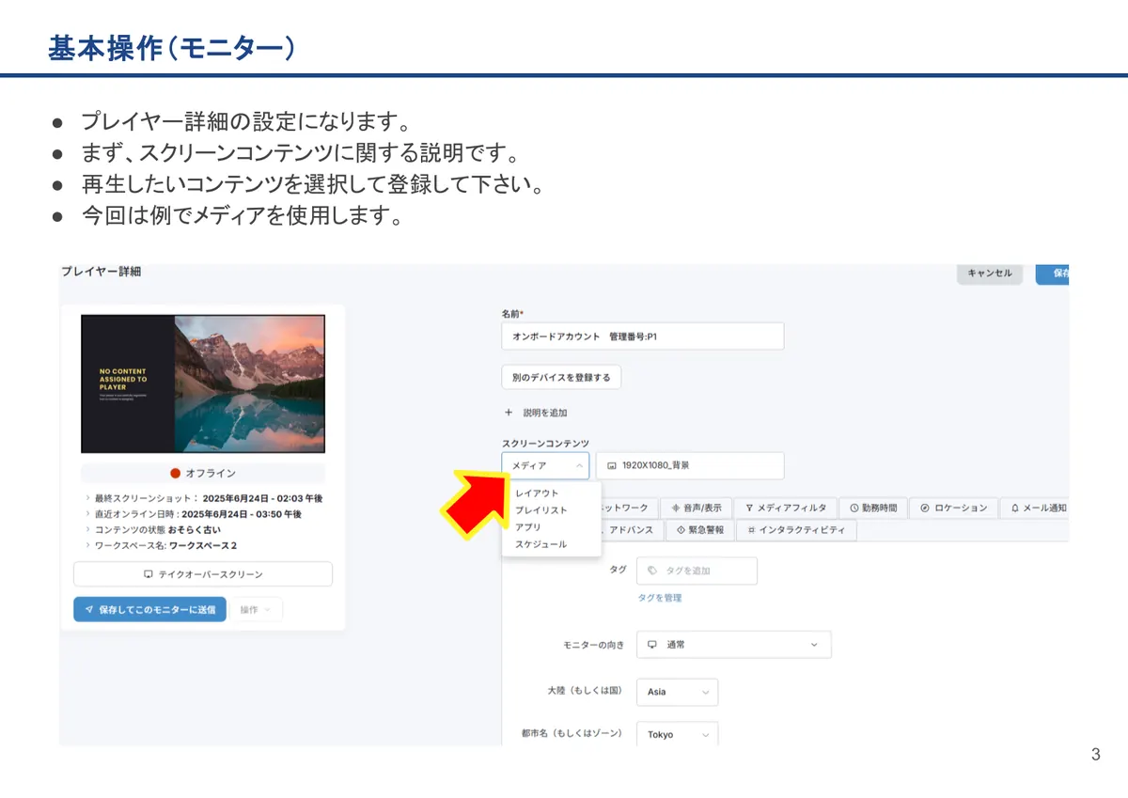Open the 操作 dropdown
The width and height of the screenshot is (1128, 798).
[256, 609]
